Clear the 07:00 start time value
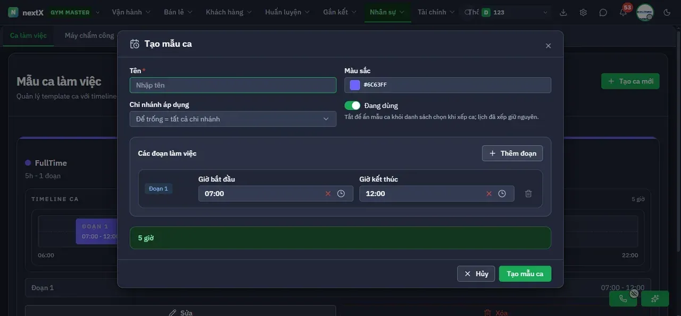 click(x=328, y=194)
